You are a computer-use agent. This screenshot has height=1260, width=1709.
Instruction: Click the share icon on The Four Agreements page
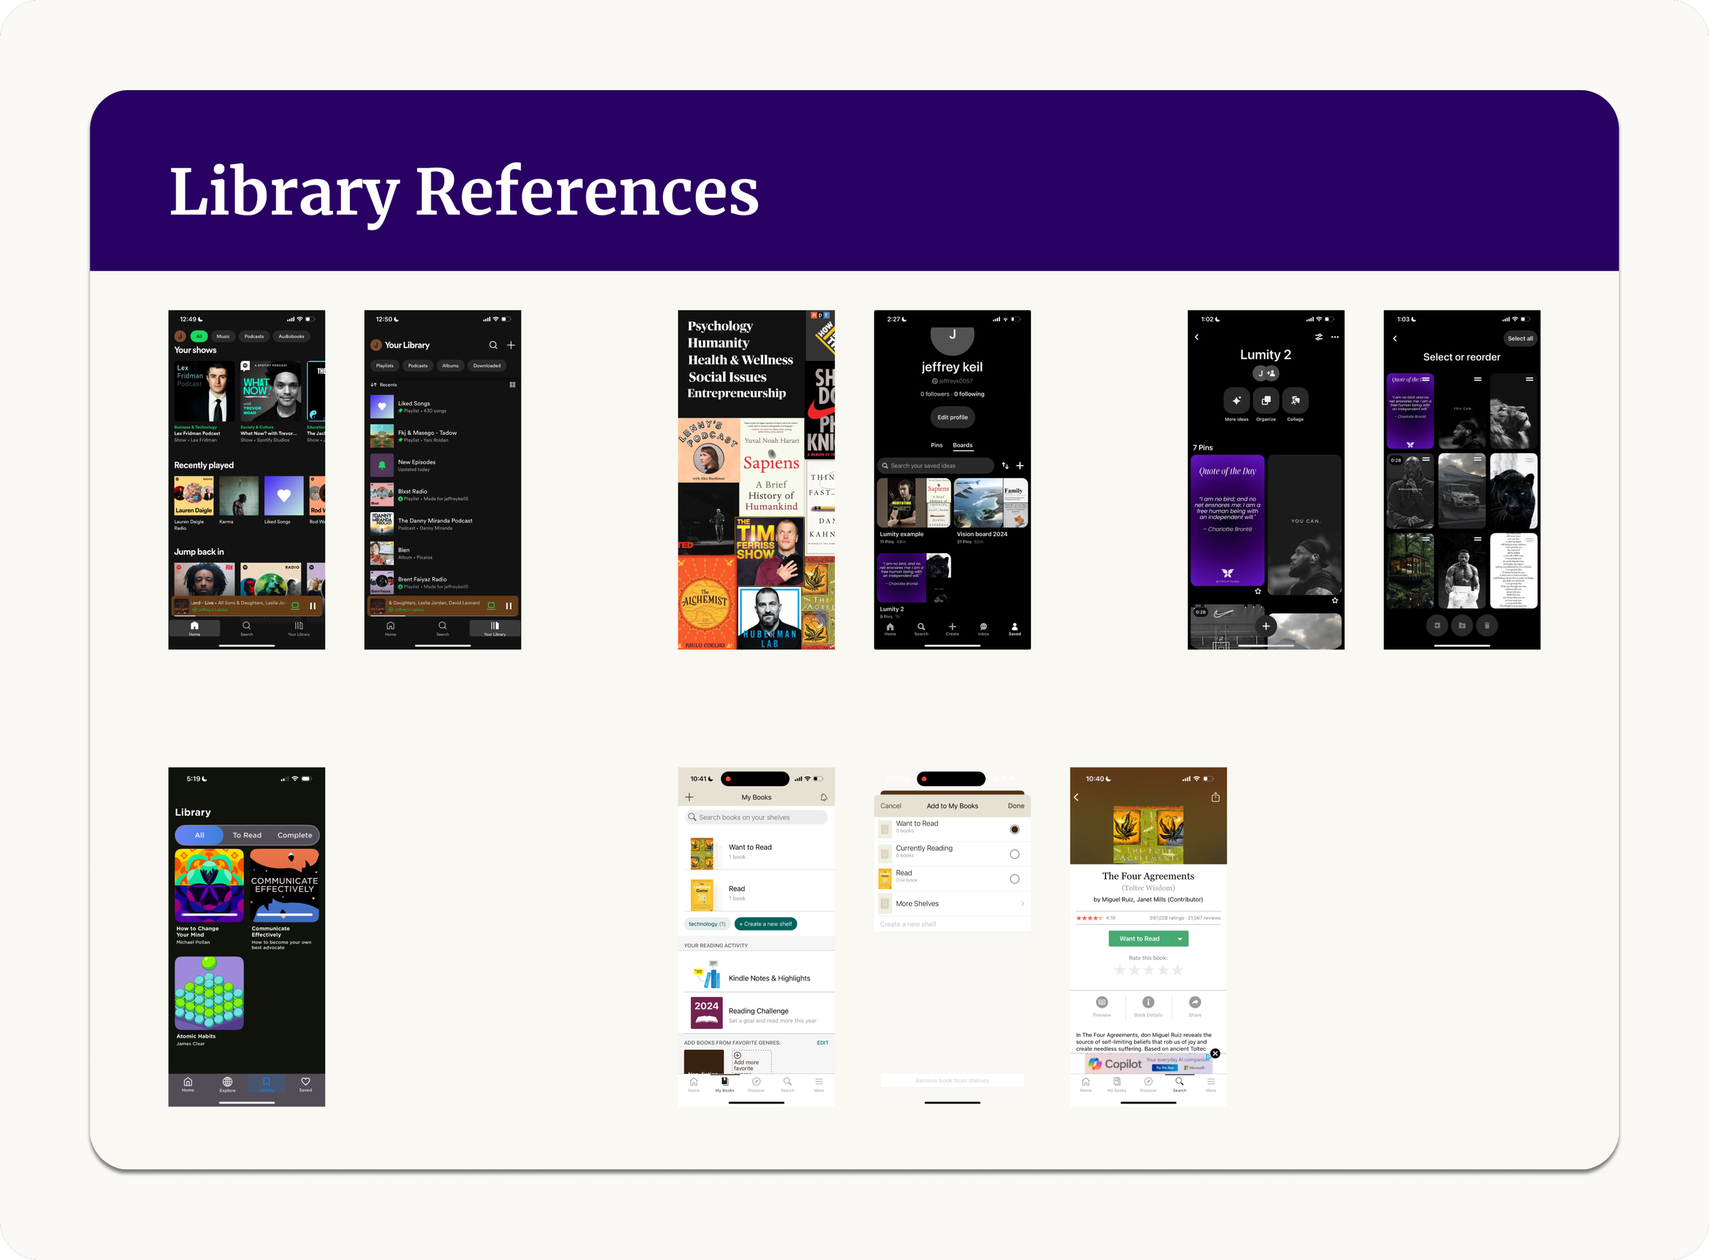1215,797
